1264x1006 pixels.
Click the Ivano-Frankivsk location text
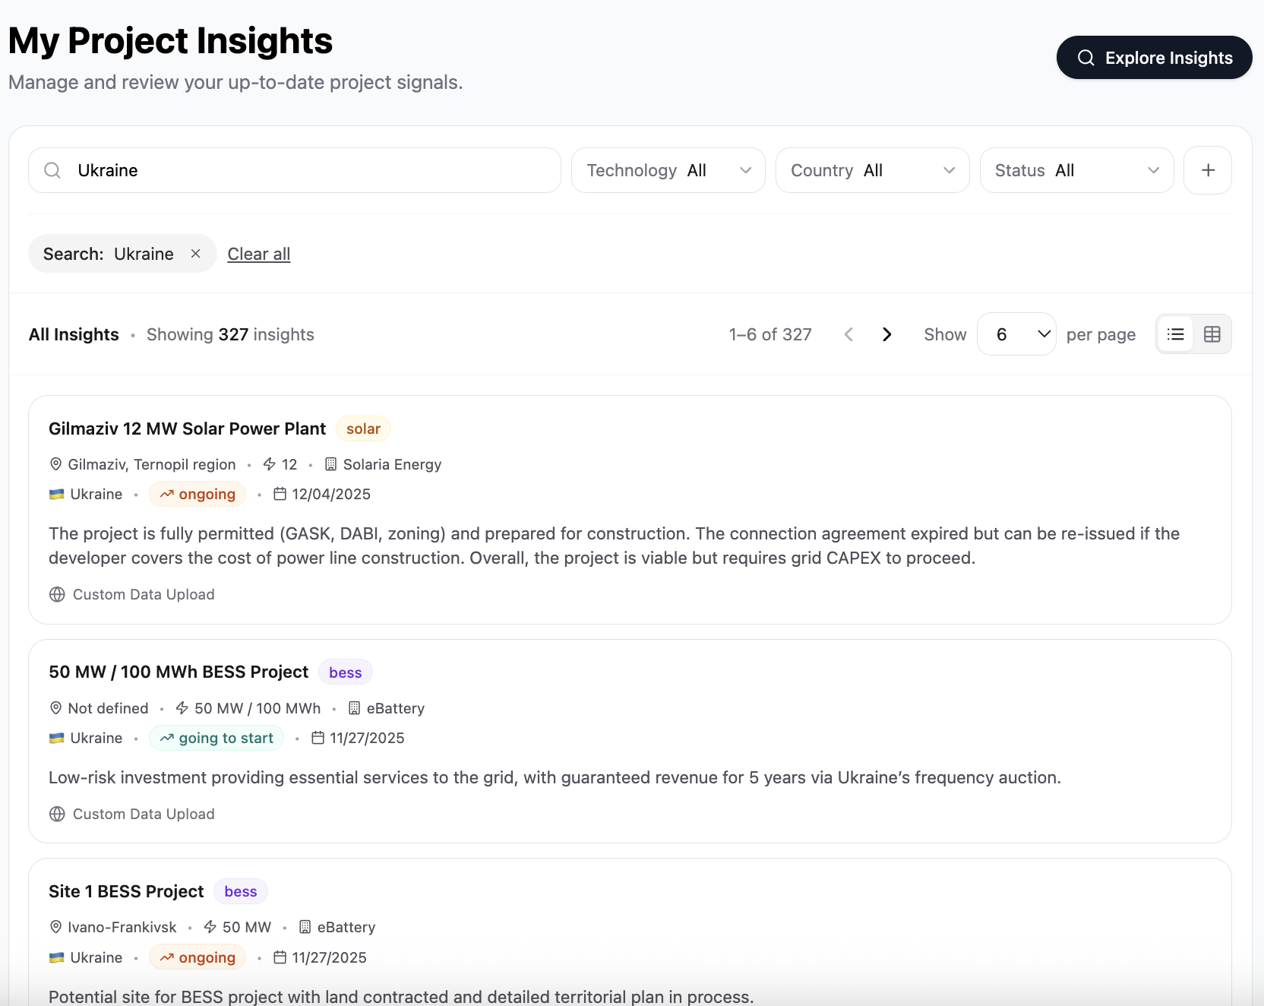(122, 927)
